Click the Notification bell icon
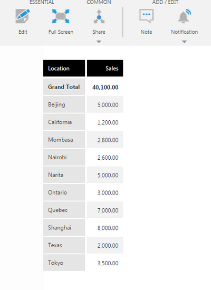This screenshot has width=211, height=290. point(184,16)
